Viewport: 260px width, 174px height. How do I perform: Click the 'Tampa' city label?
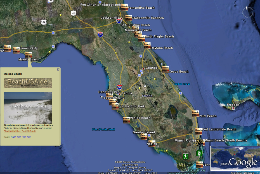click(127, 93)
